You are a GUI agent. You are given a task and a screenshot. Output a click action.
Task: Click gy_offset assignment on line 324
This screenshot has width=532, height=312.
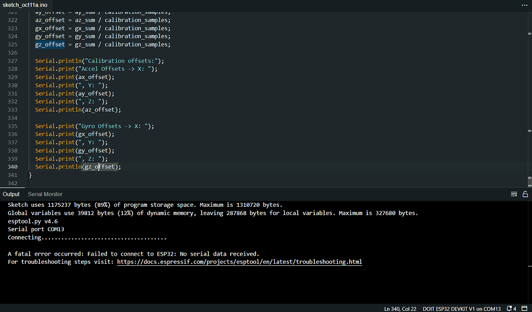coord(103,37)
